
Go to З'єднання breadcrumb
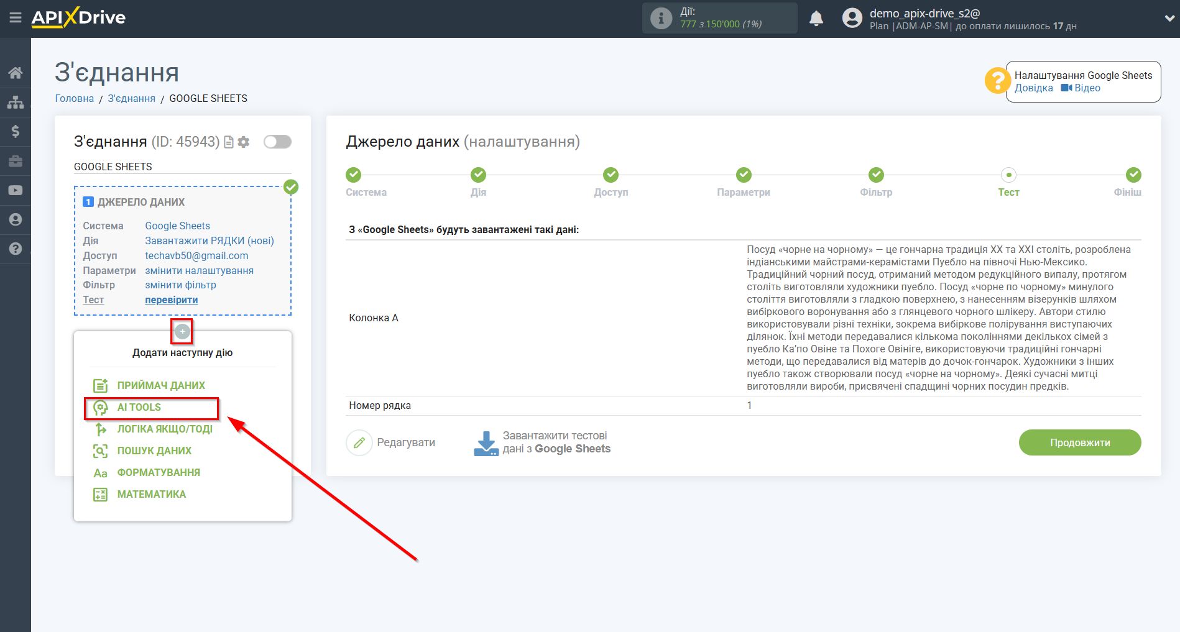tap(131, 98)
